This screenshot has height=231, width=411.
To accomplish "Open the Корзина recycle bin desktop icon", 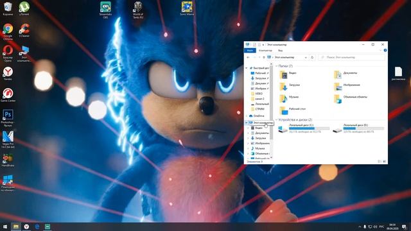I will [x=8, y=8].
